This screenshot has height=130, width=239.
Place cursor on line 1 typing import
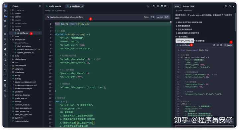click(x=72, y=24)
